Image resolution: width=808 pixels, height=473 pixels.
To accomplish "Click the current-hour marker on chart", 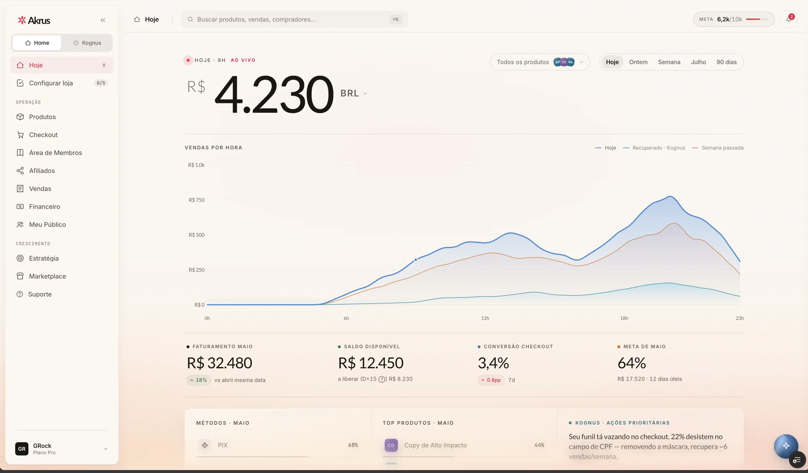I will [x=416, y=260].
